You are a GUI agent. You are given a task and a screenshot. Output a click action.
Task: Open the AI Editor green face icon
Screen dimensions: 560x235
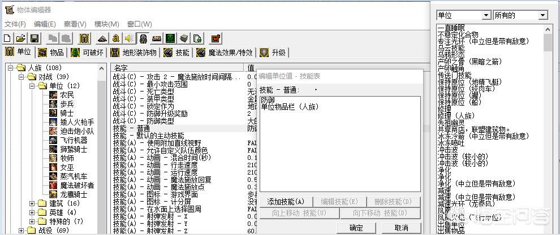pyautogui.click(x=170, y=38)
